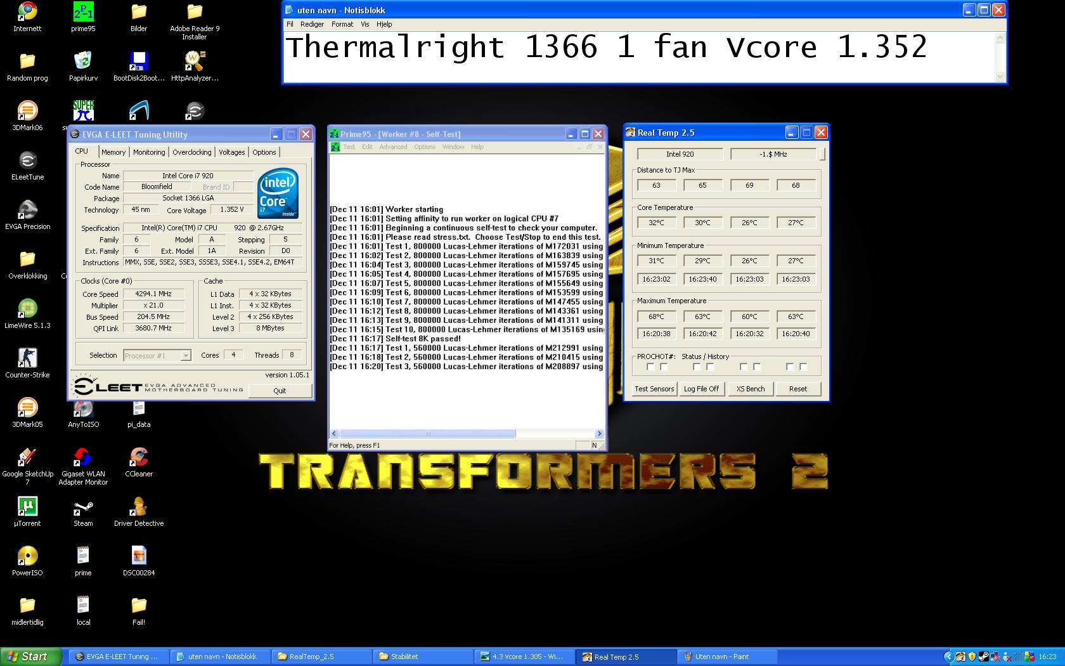The height and width of the screenshot is (666, 1065).
Task: Toggle first PROCHOT# status checkbox for core 0
Action: 650,367
